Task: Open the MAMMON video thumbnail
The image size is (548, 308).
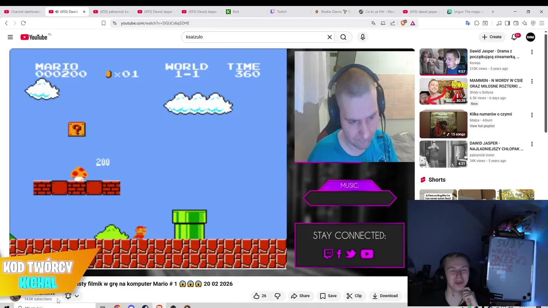Action: tap(444, 91)
